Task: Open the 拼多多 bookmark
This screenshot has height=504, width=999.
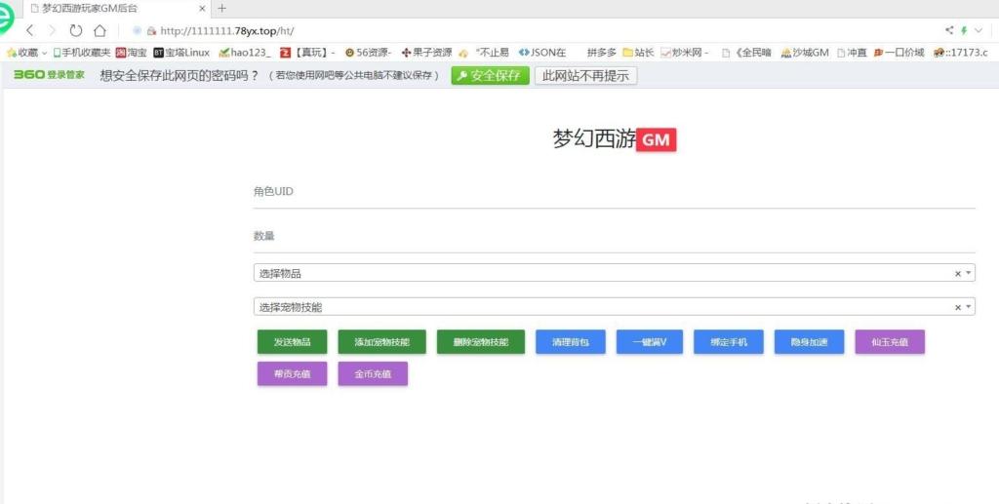Action: pos(601,53)
